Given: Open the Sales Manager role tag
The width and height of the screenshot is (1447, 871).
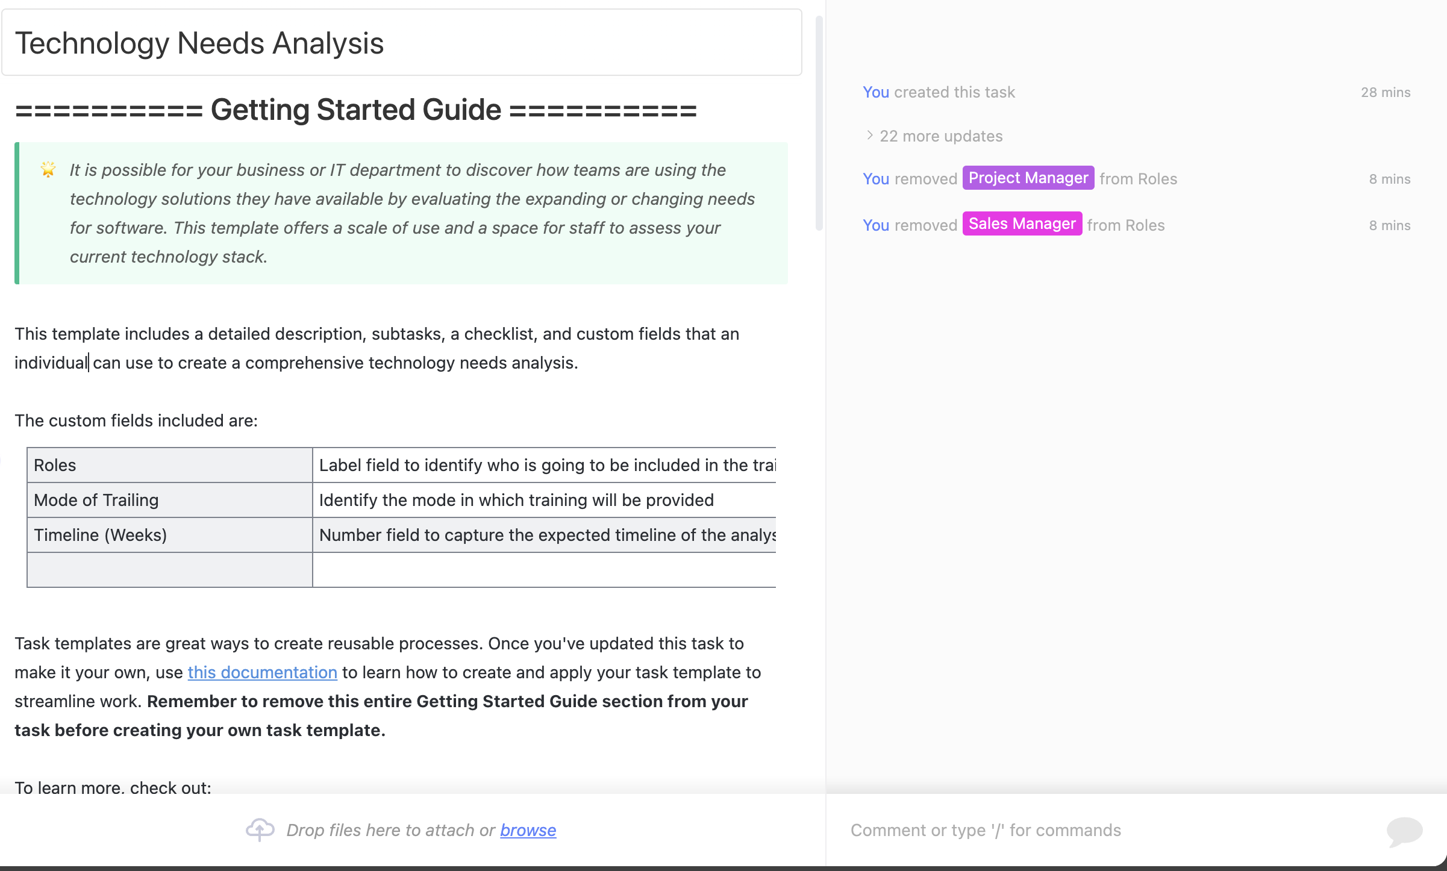Looking at the screenshot, I should 1022,223.
